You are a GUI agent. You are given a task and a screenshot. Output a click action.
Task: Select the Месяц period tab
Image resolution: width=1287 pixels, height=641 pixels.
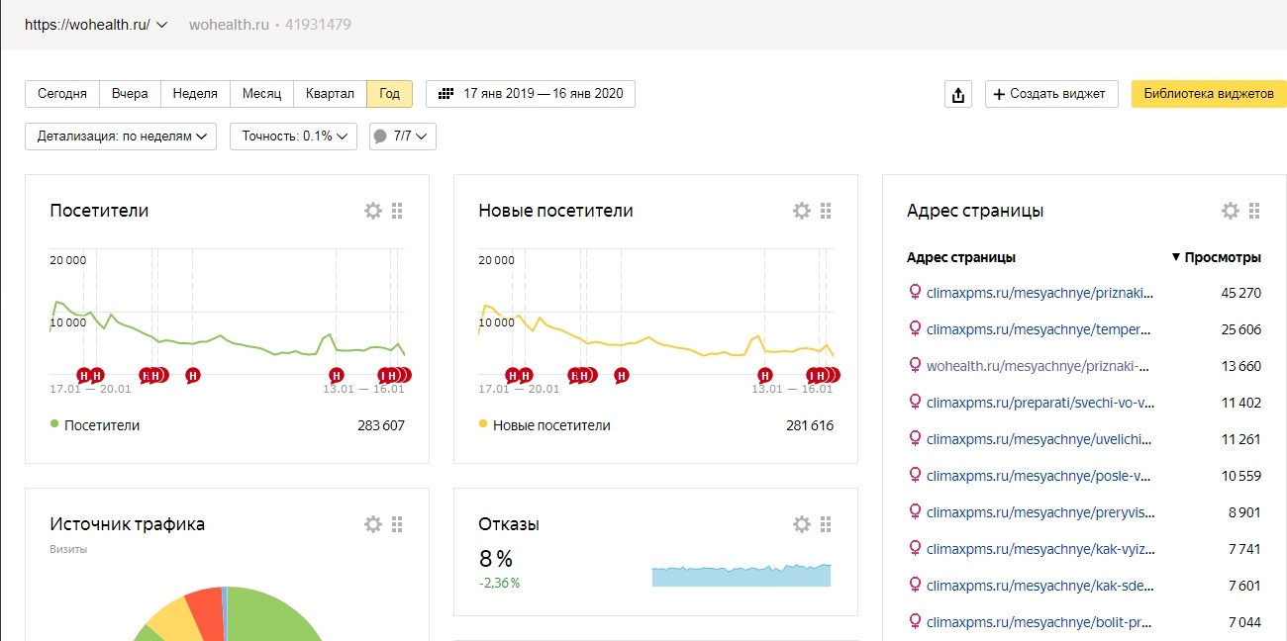(x=262, y=94)
